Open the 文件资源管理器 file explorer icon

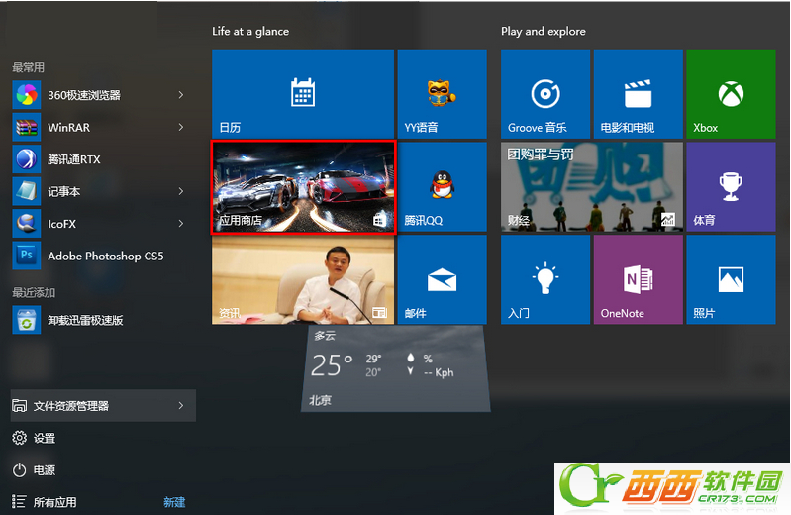click(x=19, y=405)
